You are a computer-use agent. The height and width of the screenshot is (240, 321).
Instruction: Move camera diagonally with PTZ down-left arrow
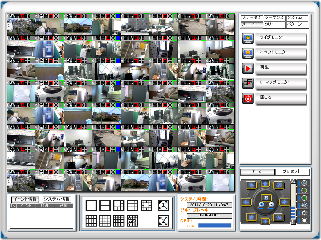coord(251,217)
